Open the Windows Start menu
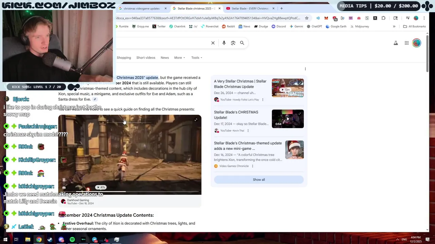Viewport: 435px width, 244px height. [x=5, y=240]
